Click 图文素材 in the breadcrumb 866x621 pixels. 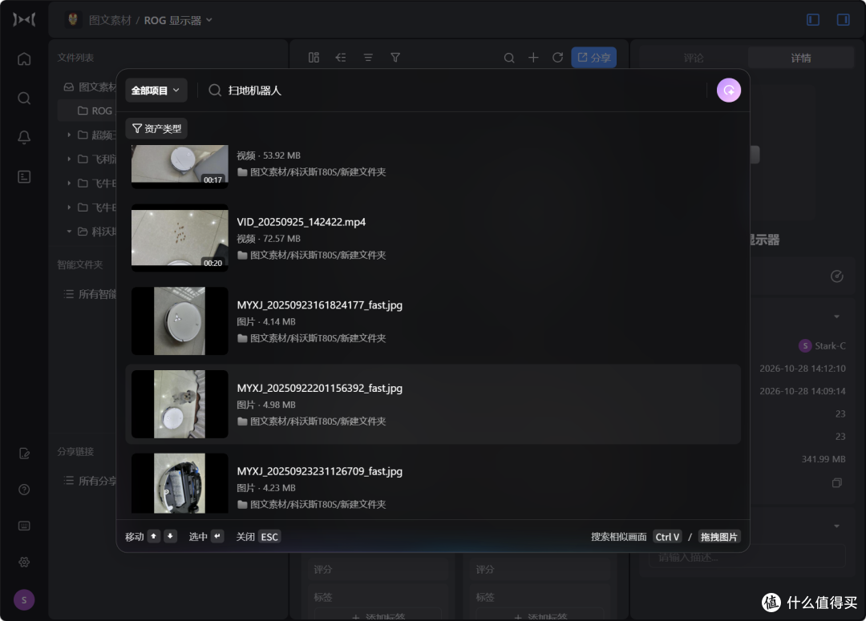click(x=110, y=20)
